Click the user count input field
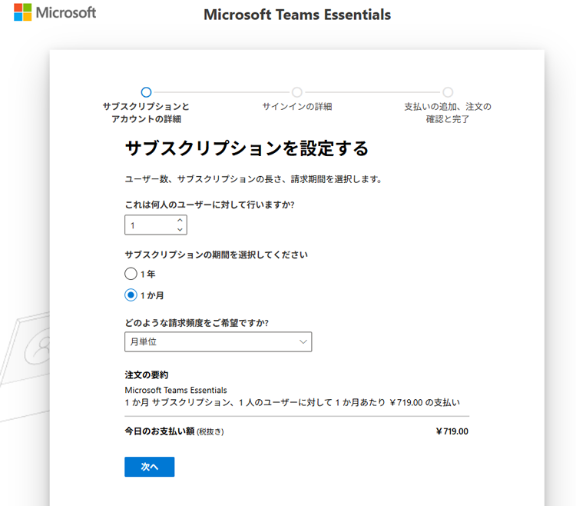The width and height of the screenshot is (576, 506). pos(156,225)
